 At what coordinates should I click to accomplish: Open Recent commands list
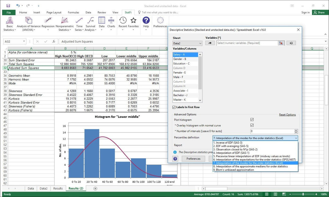point(123,24)
